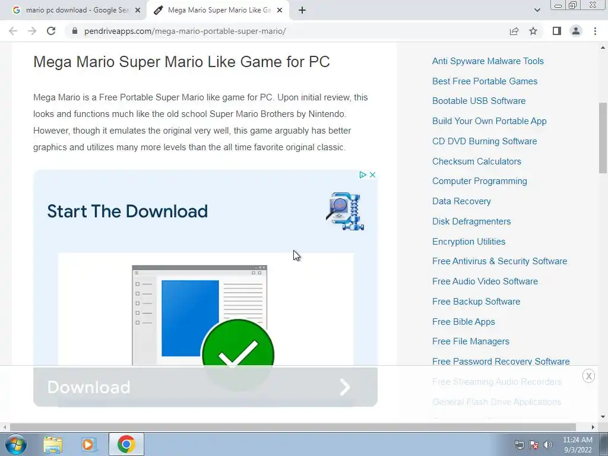608x456 pixels.
Task: Open the Chrome side panel
Action: [x=557, y=31]
